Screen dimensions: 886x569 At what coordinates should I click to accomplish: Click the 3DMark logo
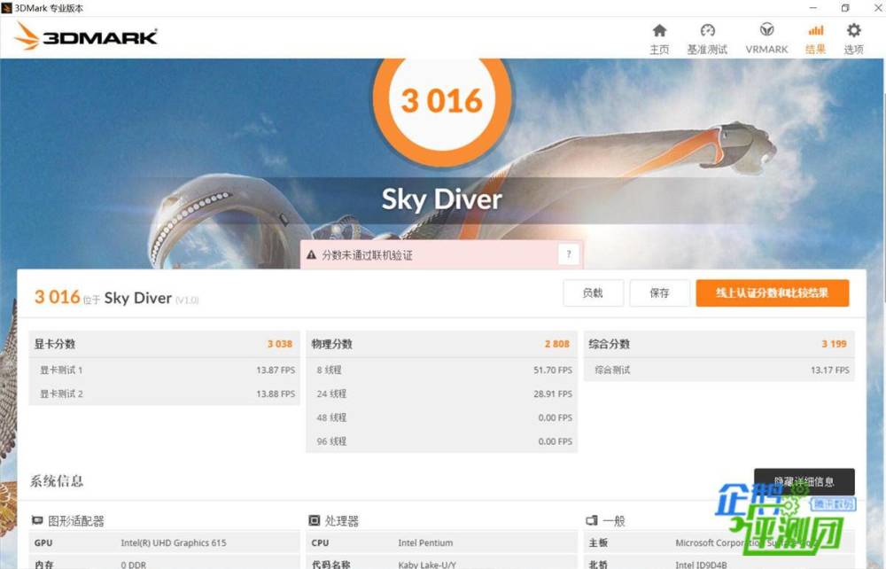85,36
